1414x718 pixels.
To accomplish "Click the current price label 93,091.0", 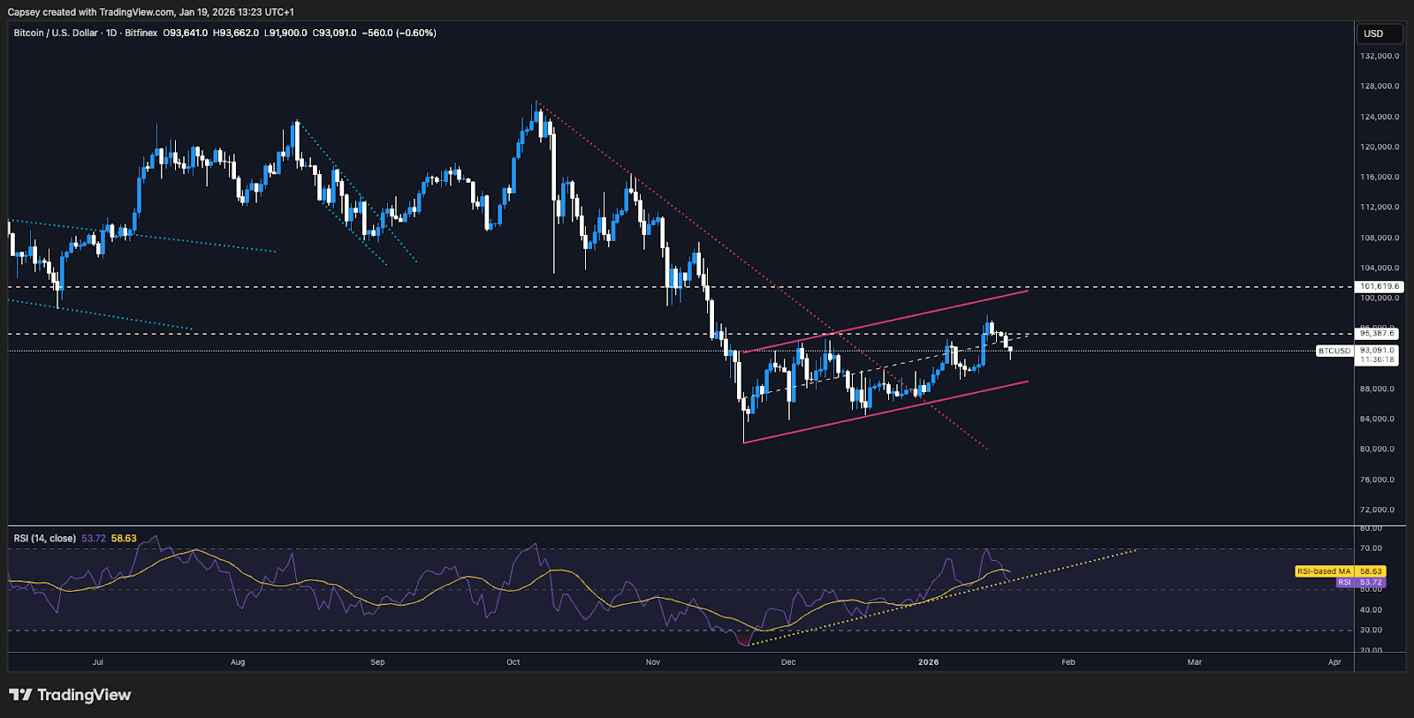I will (1377, 350).
